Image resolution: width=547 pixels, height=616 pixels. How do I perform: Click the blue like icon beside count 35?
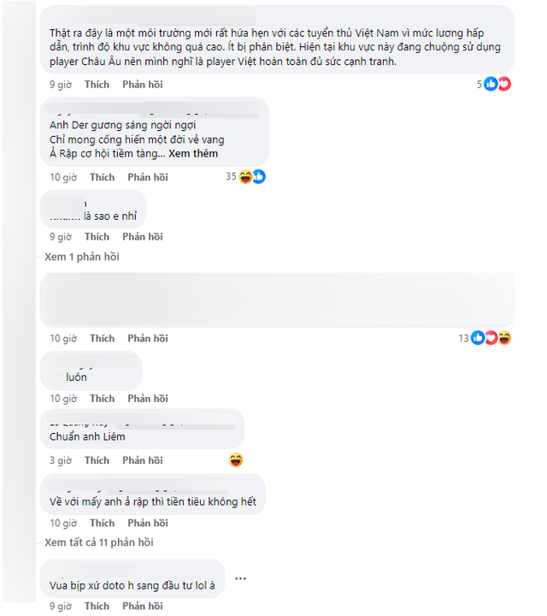[x=258, y=176]
